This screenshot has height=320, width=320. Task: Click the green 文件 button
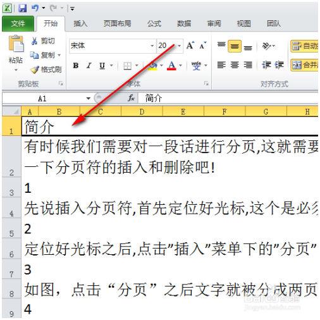pyautogui.click(x=18, y=23)
